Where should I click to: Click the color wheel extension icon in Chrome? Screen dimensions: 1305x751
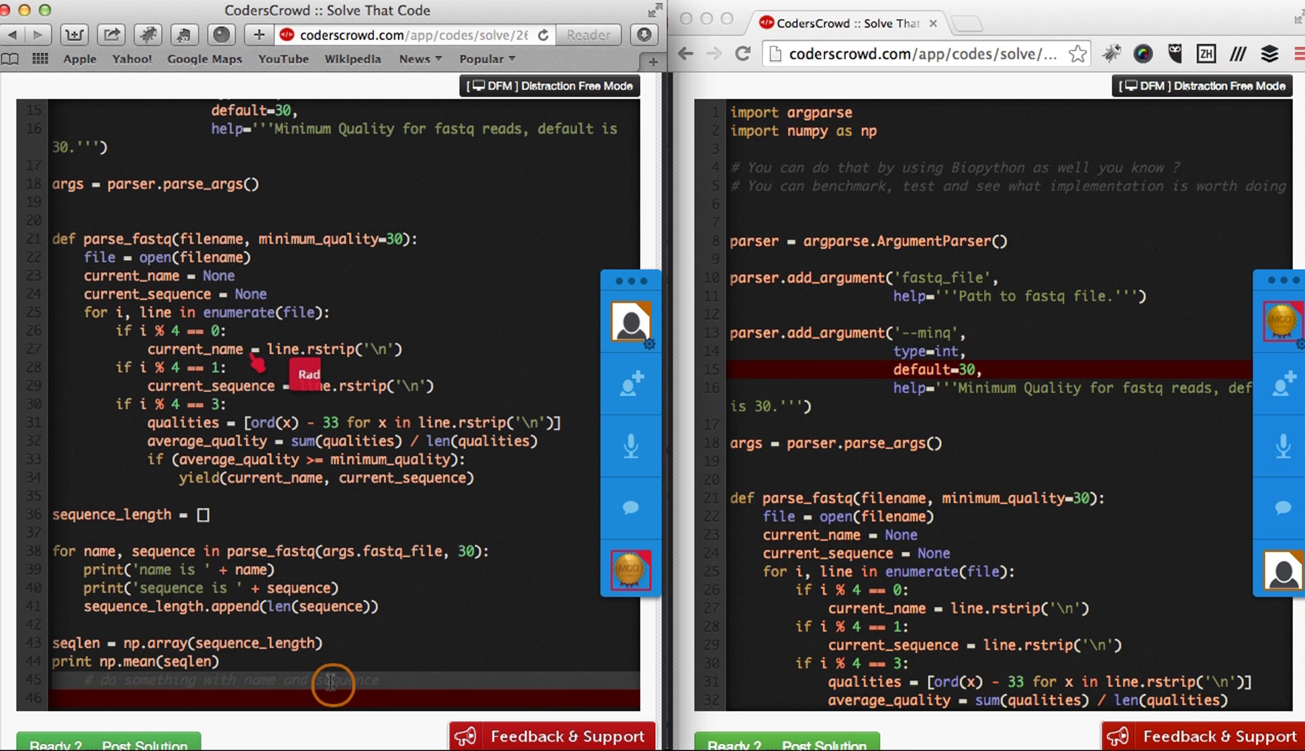click(x=1143, y=54)
